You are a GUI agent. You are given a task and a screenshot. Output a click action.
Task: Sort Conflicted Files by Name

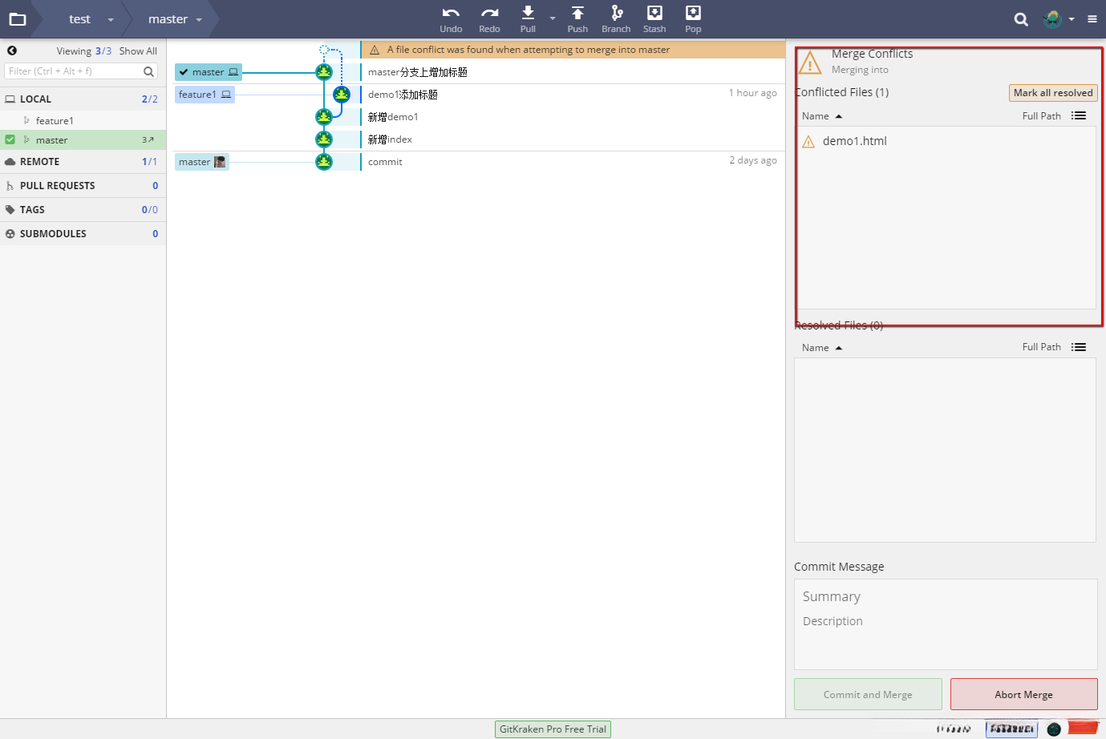[822, 116]
